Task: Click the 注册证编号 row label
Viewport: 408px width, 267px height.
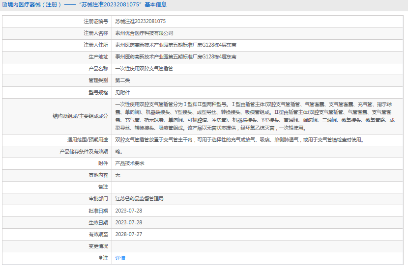Action: pyautogui.click(x=96, y=21)
